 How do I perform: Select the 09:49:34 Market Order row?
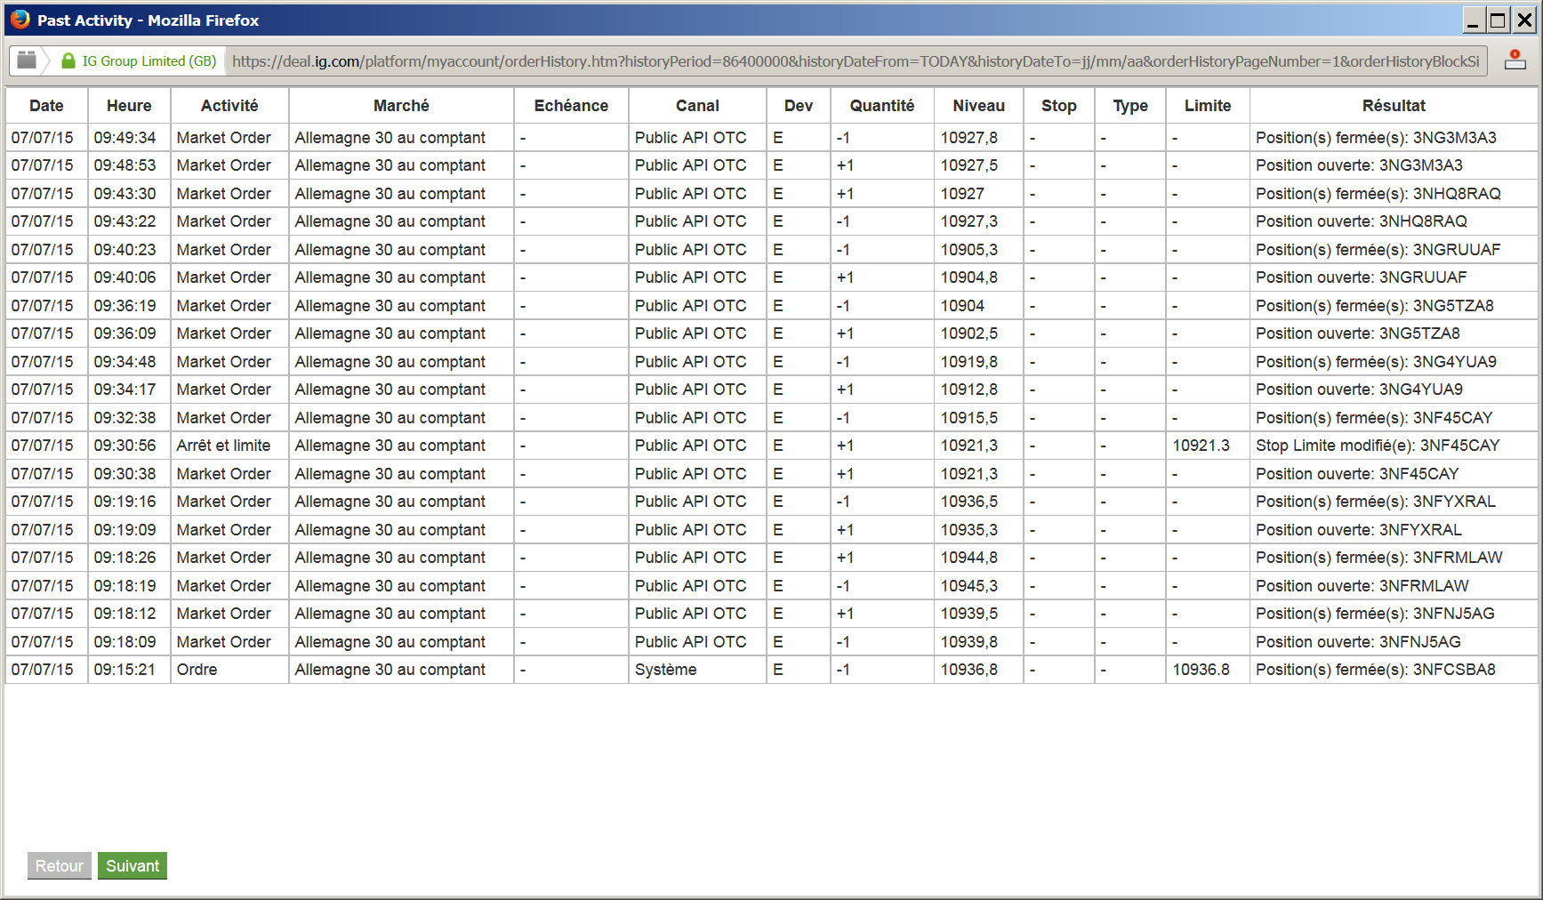pos(772,138)
